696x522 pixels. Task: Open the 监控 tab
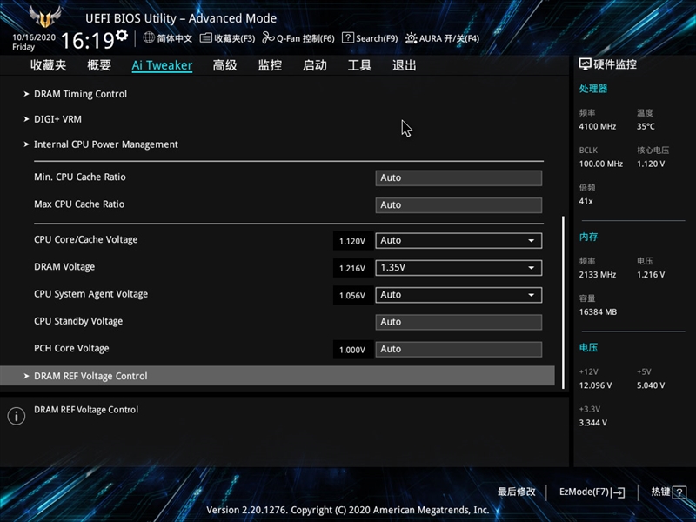click(x=270, y=65)
